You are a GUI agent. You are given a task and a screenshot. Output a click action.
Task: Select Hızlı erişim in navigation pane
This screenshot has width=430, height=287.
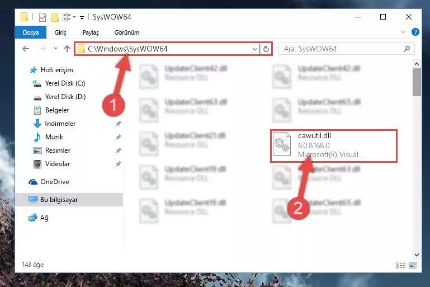[x=51, y=70]
